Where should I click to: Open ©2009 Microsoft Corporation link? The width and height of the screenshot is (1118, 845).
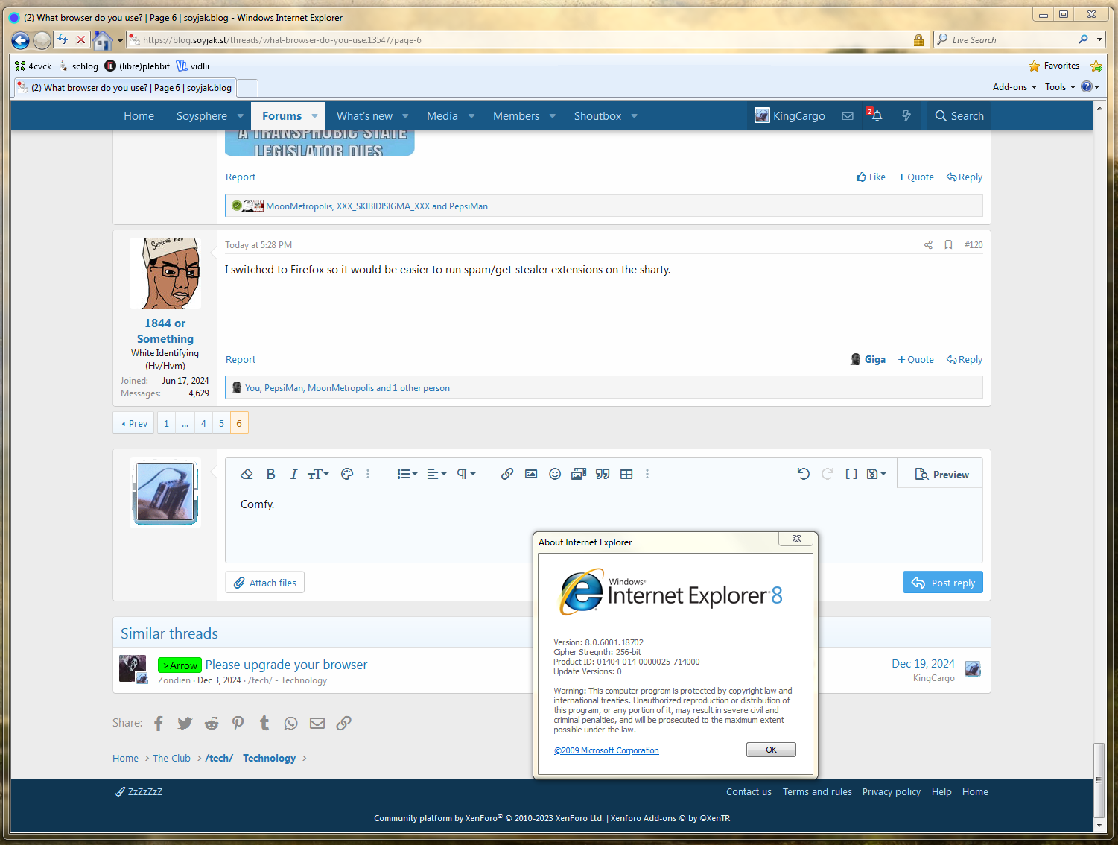coord(606,750)
